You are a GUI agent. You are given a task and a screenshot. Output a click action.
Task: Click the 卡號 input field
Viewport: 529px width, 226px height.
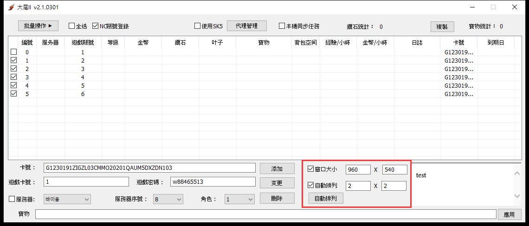tap(149, 168)
